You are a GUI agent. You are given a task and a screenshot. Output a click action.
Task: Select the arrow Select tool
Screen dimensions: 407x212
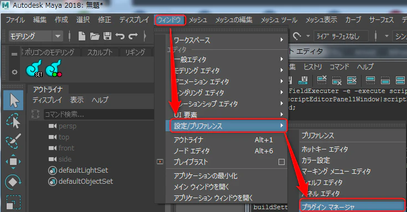[13, 100]
